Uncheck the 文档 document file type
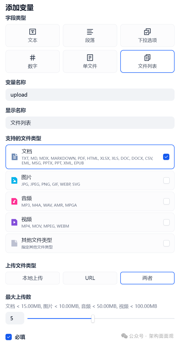Screen dimensions: 179x343 click(166, 157)
